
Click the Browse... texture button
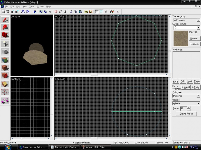click(x=194, y=38)
